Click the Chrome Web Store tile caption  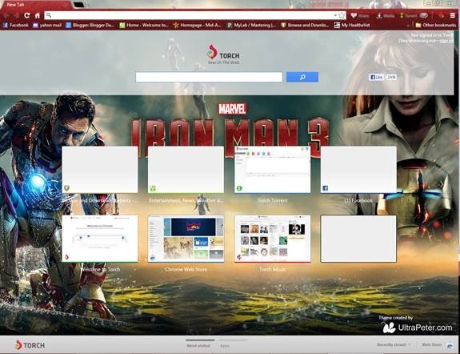pyautogui.click(x=186, y=269)
